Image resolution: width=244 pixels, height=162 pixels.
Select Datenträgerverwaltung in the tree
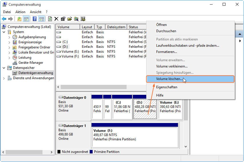click(x=36, y=73)
